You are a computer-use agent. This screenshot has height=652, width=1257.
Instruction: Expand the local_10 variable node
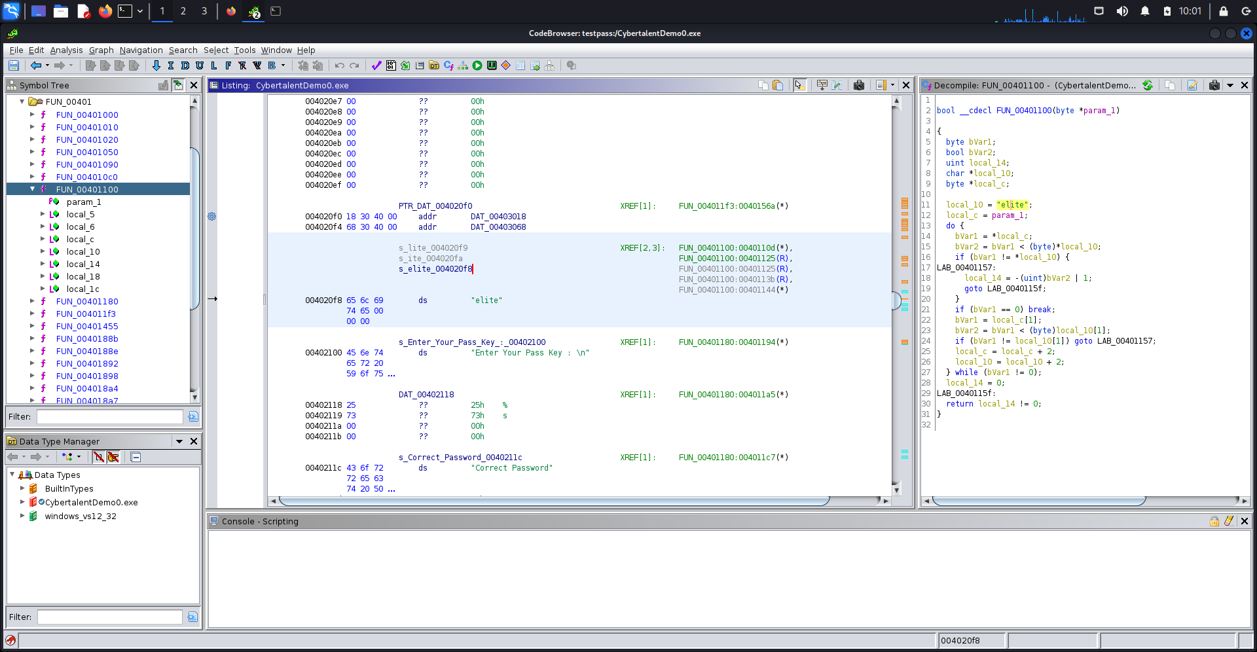coord(43,251)
